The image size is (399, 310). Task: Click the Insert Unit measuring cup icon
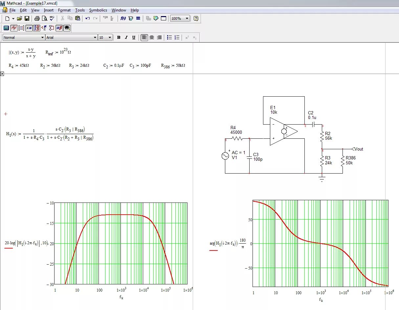(131, 18)
